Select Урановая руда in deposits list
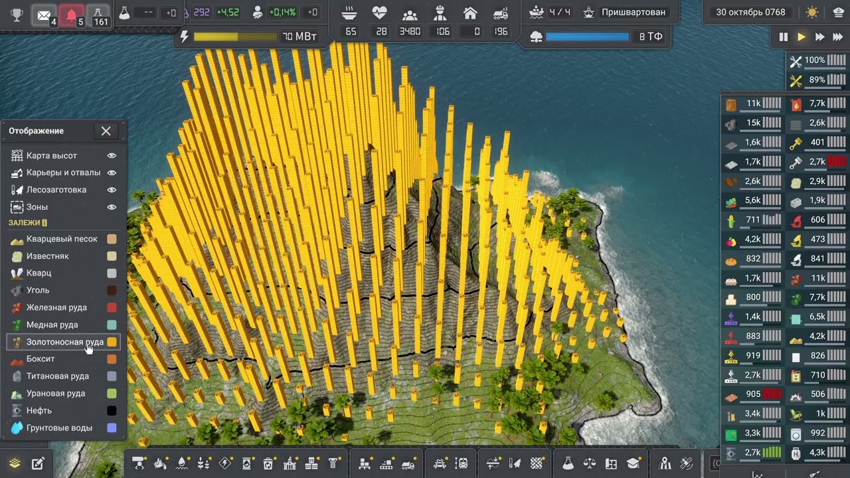This screenshot has width=850, height=478. [64, 393]
